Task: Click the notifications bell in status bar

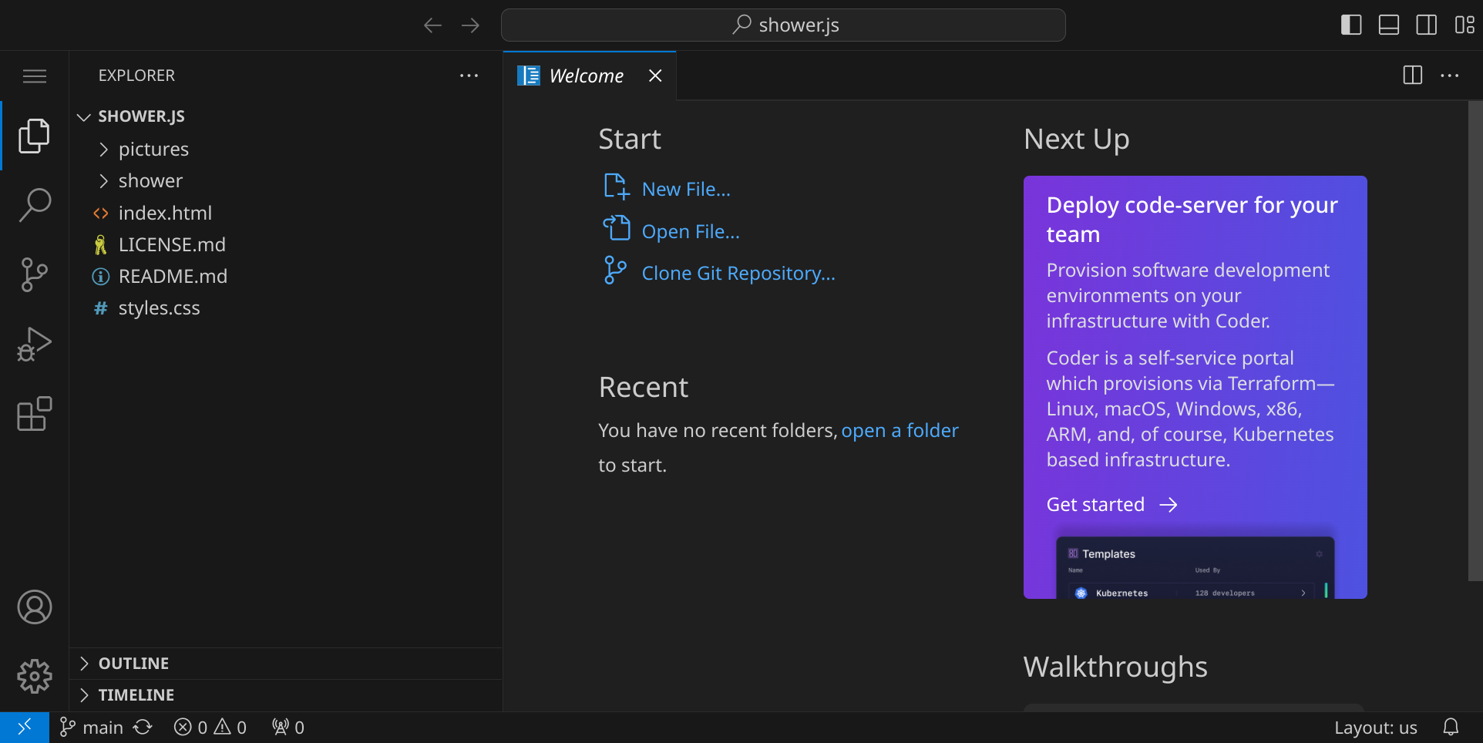Action: (x=1451, y=727)
